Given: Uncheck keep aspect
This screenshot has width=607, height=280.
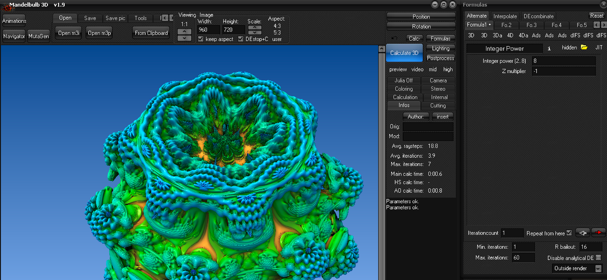Looking at the screenshot, I should (201, 39).
